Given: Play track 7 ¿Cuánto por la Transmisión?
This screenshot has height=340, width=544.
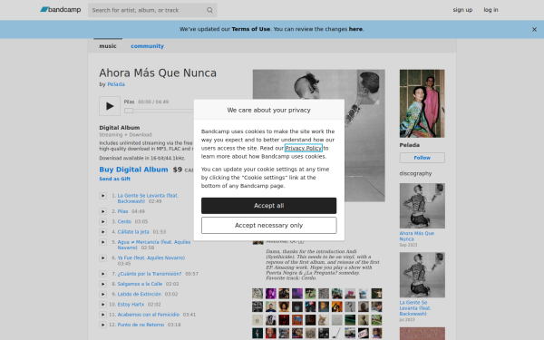Looking at the screenshot, I should click(x=102, y=274).
